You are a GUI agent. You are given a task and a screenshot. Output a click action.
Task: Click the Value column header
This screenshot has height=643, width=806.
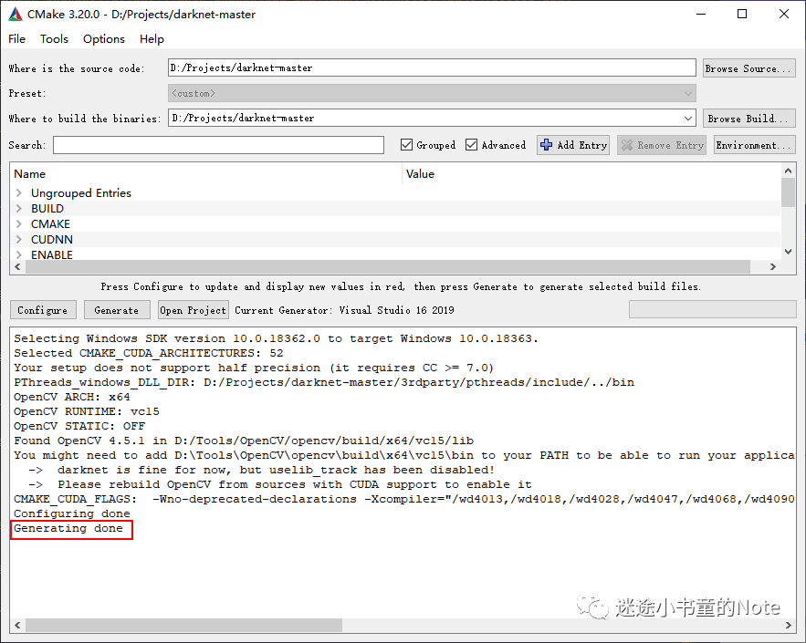coord(591,174)
